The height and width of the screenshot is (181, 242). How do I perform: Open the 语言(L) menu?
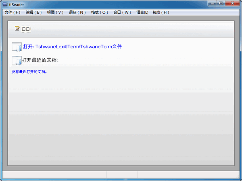click(142, 12)
